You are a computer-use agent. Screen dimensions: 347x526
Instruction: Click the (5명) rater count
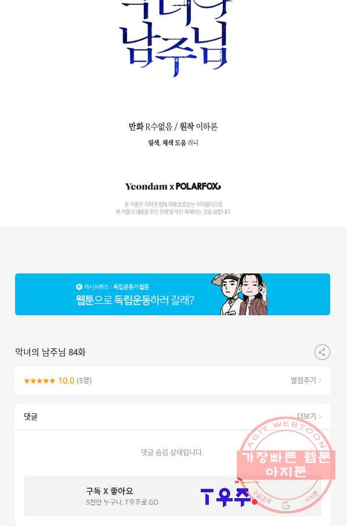[x=84, y=381]
